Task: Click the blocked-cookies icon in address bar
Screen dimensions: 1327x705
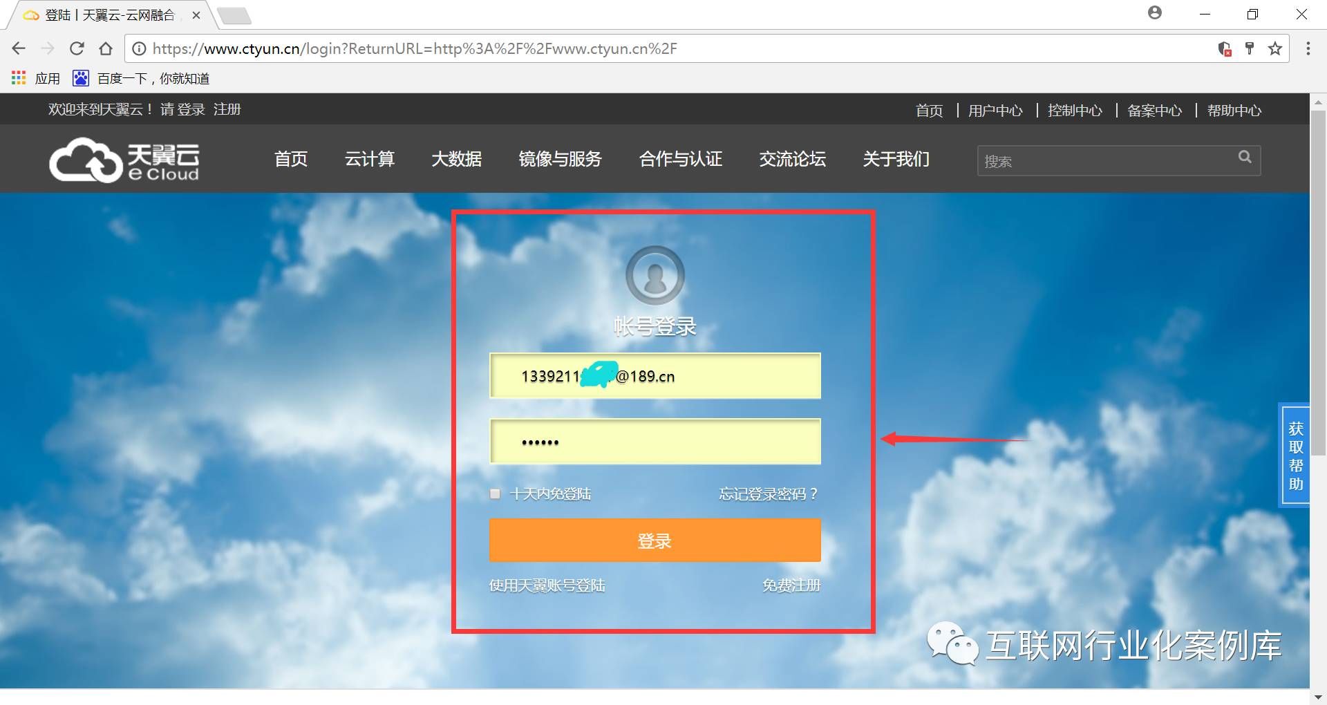Action: click(x=1224, y=48)
